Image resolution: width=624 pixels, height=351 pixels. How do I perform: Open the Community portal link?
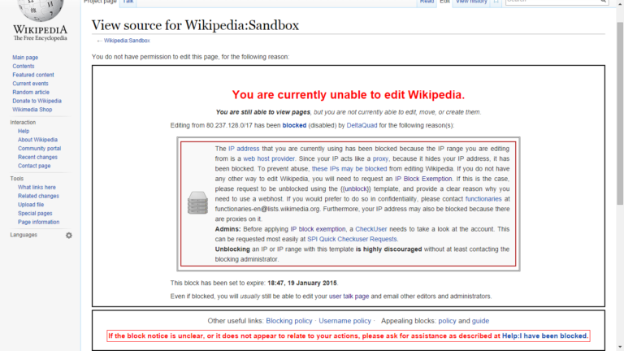[39, 149]
